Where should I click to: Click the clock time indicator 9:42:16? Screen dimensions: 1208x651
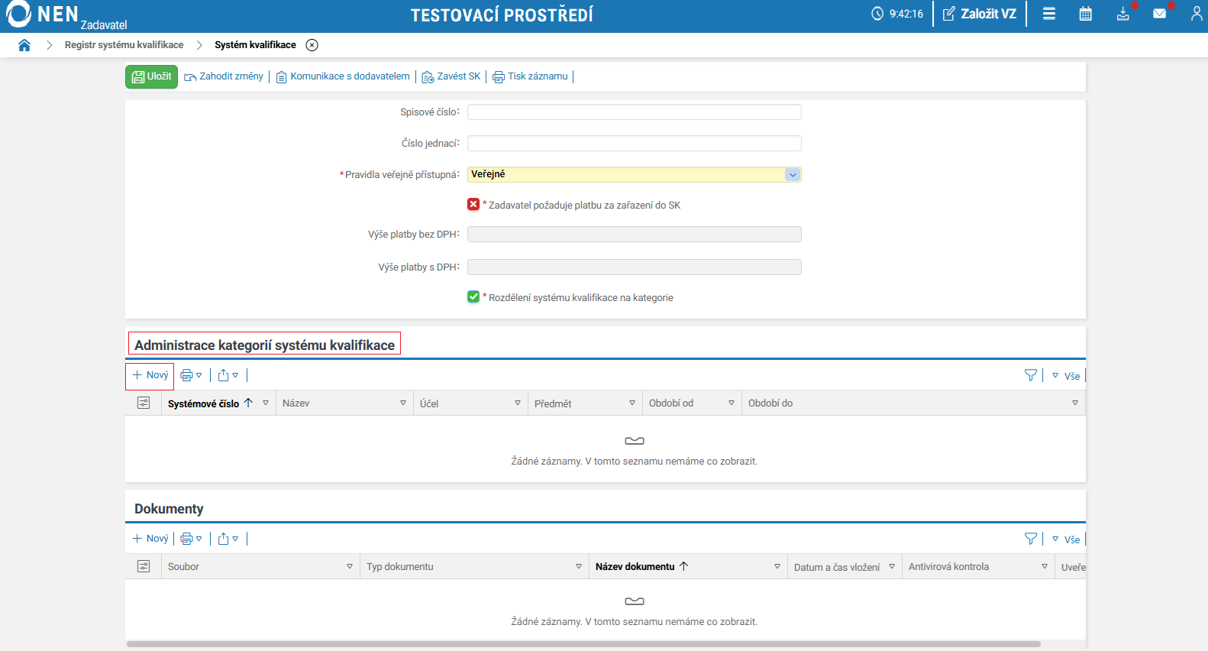(x=897, y=14)
